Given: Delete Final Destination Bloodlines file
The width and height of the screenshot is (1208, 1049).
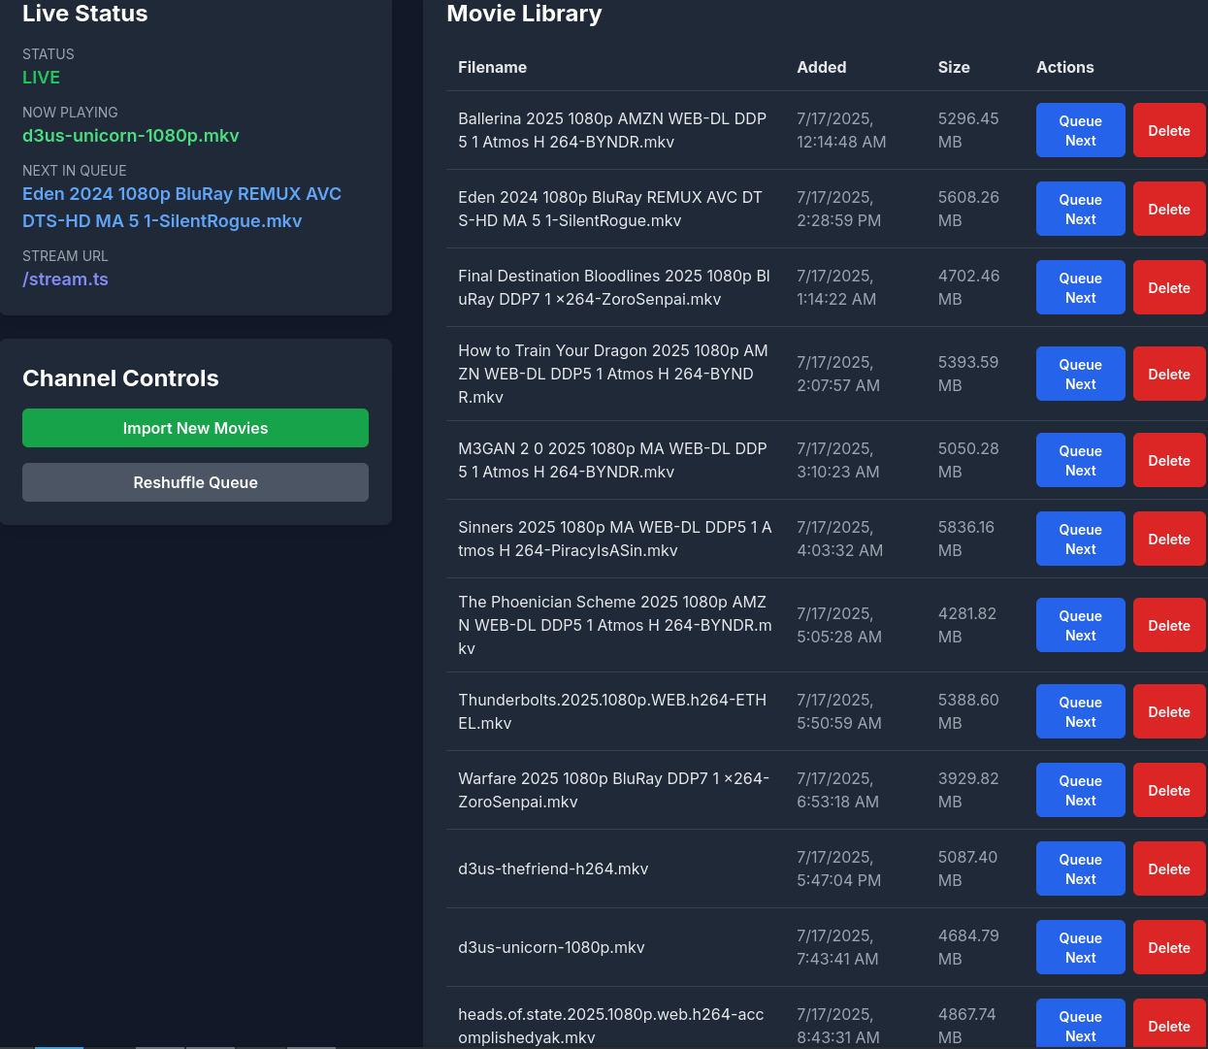Looking at the screenshot, I should click(1169, 287).
